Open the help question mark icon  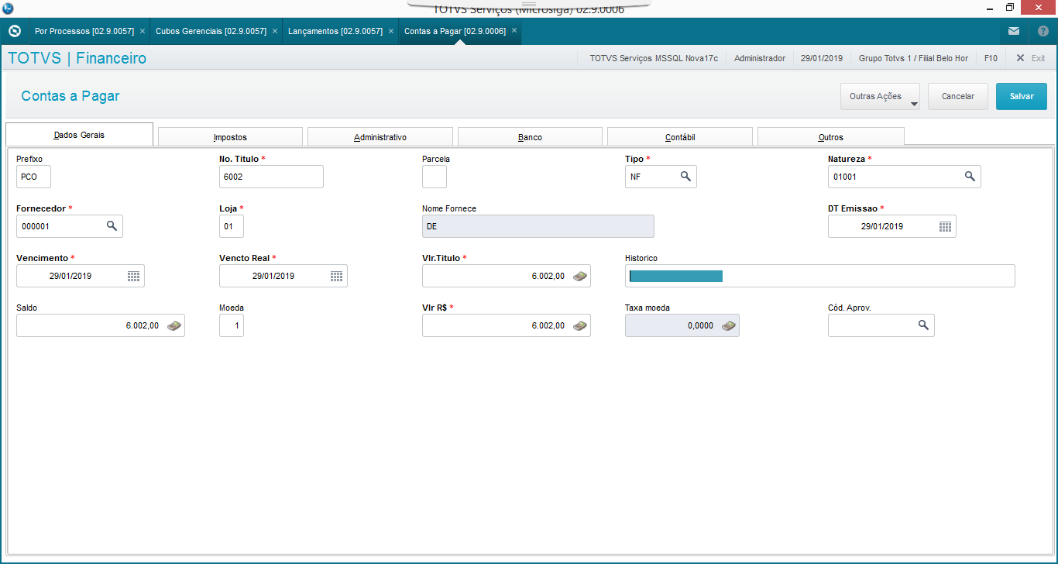coord(1043,31)
